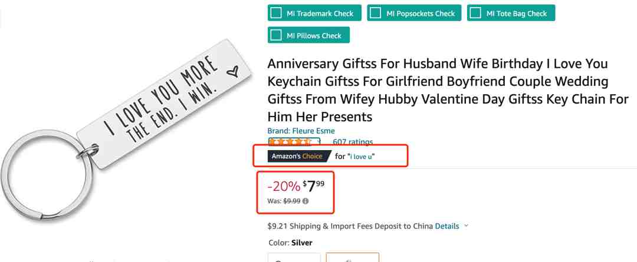Toggle the MI Tote Bag Check checkbox
The image size is (637, 262).
pyautogui.click(x=476, y=13)
